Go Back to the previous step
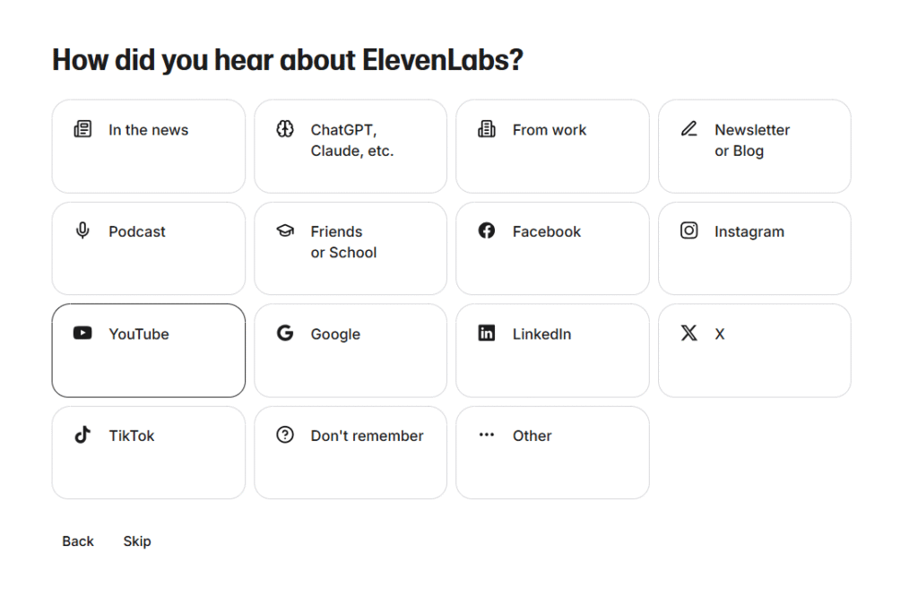The image size is (918, 606). pyautogui.click(x=78, y=541)
